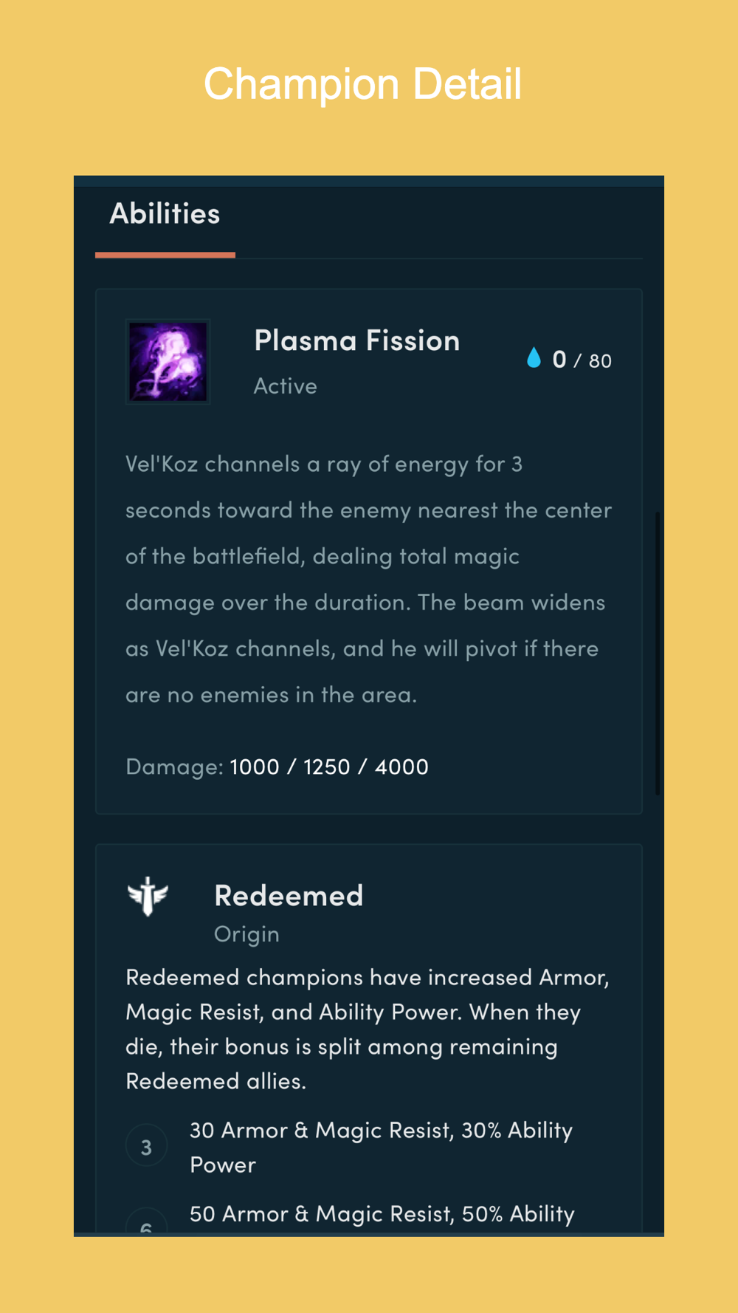This screenshot has height=1313, width=738.
Task: Tap the Plasma Fission ability card
Action: pos(369,552)
